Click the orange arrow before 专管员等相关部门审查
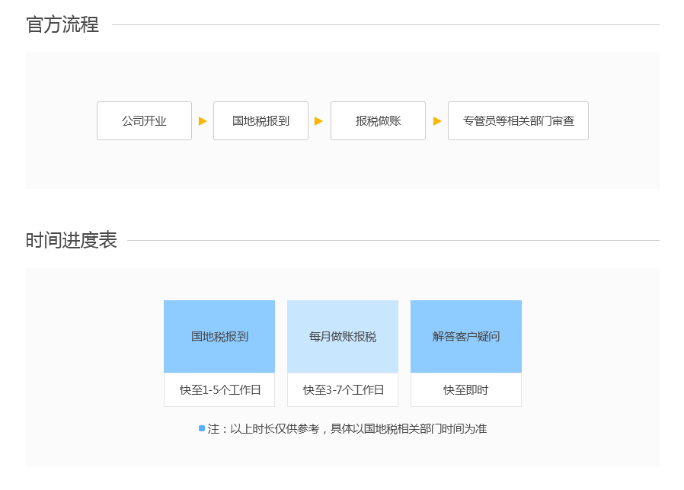Image resolution: width=684 pixels, height=490 pixels. [437, 121]
